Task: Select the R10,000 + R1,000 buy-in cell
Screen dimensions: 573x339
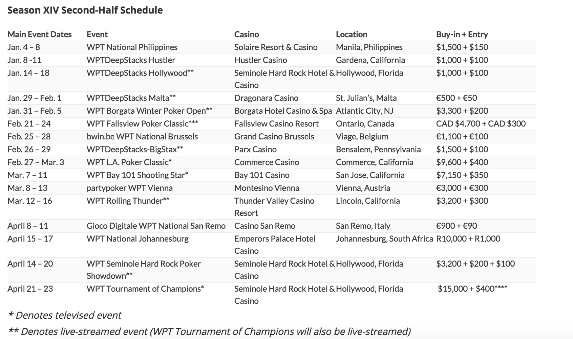Action: [x=468, y=239]
